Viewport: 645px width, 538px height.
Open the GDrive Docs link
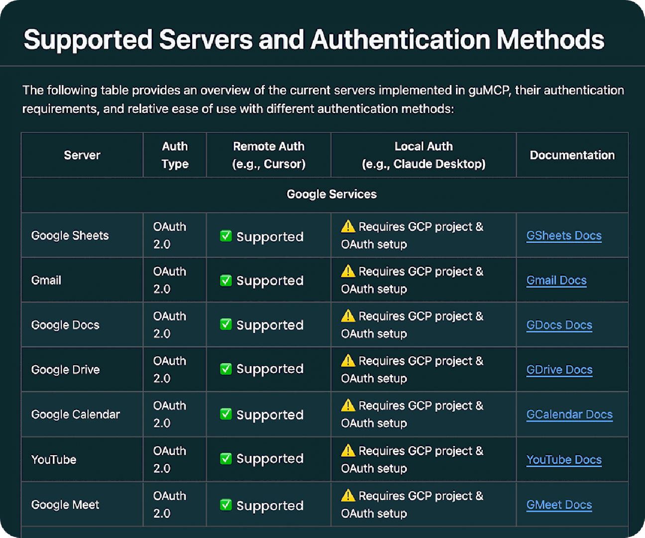click(559, 370)
